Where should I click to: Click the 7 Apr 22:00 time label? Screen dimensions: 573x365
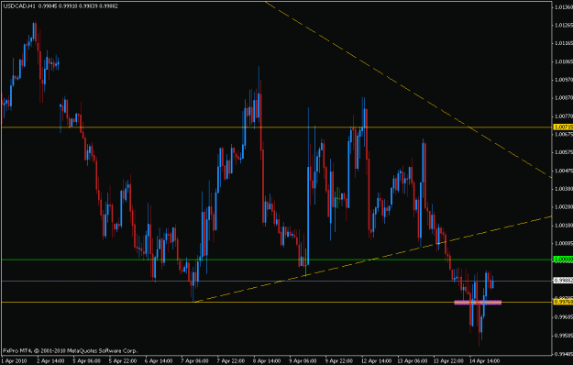(x=231, y=361)
